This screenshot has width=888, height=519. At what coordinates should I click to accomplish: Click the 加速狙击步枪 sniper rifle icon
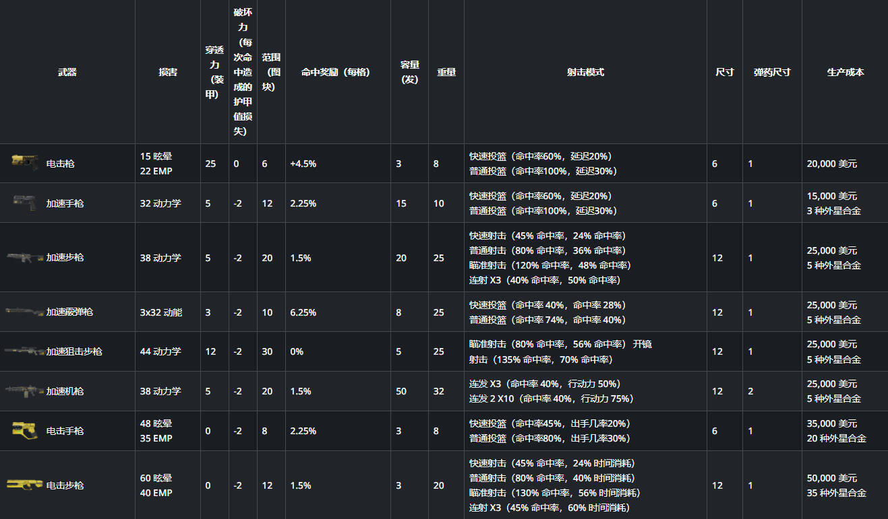point(25,351)
